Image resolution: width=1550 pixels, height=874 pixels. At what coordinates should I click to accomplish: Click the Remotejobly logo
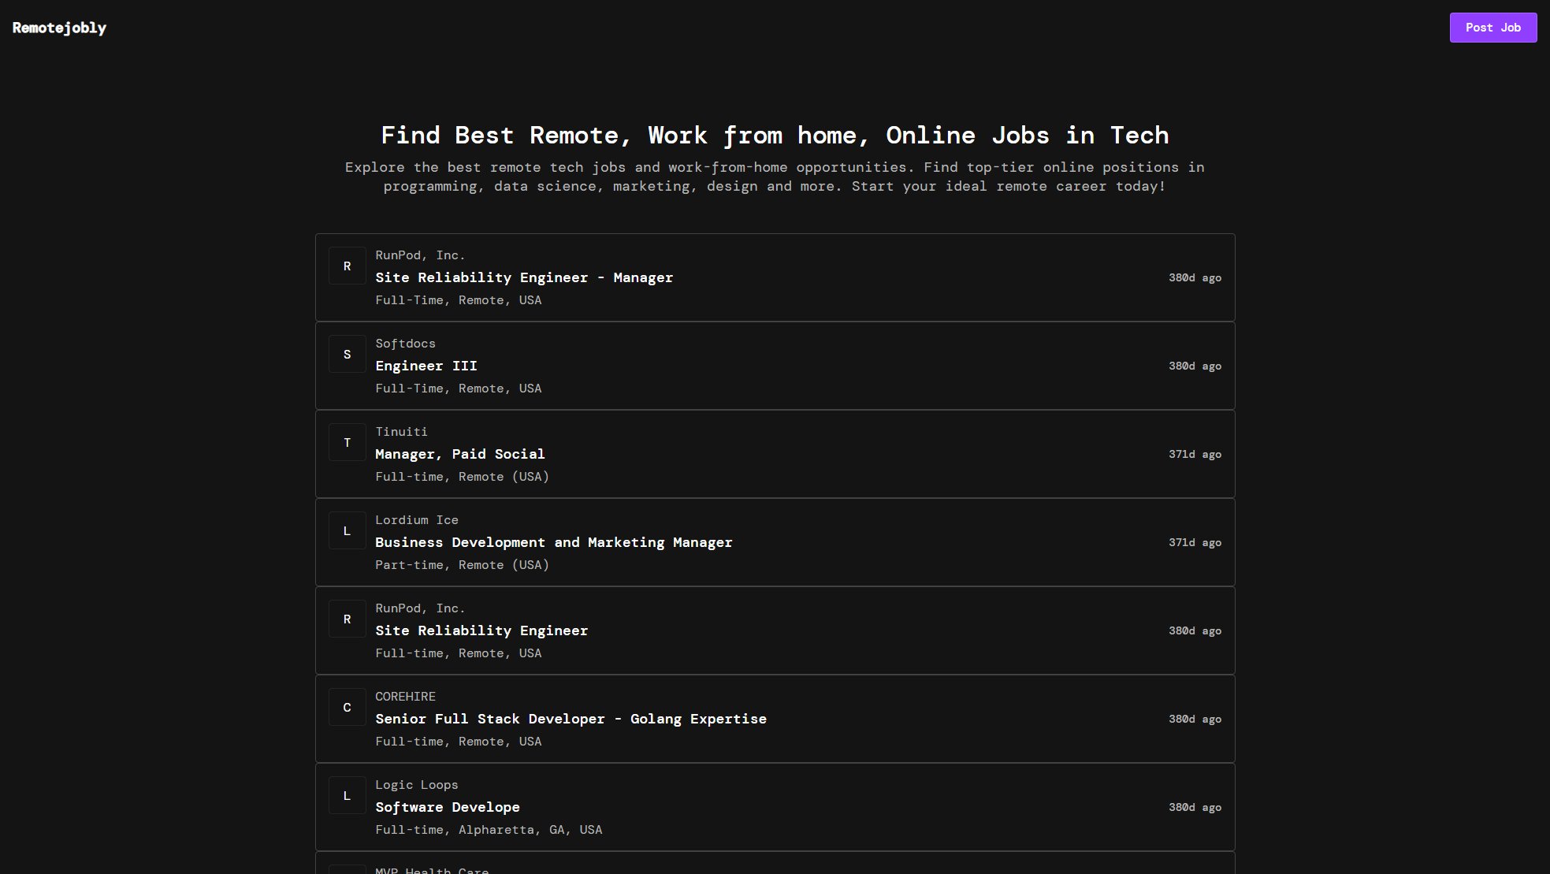click(59, 28)
